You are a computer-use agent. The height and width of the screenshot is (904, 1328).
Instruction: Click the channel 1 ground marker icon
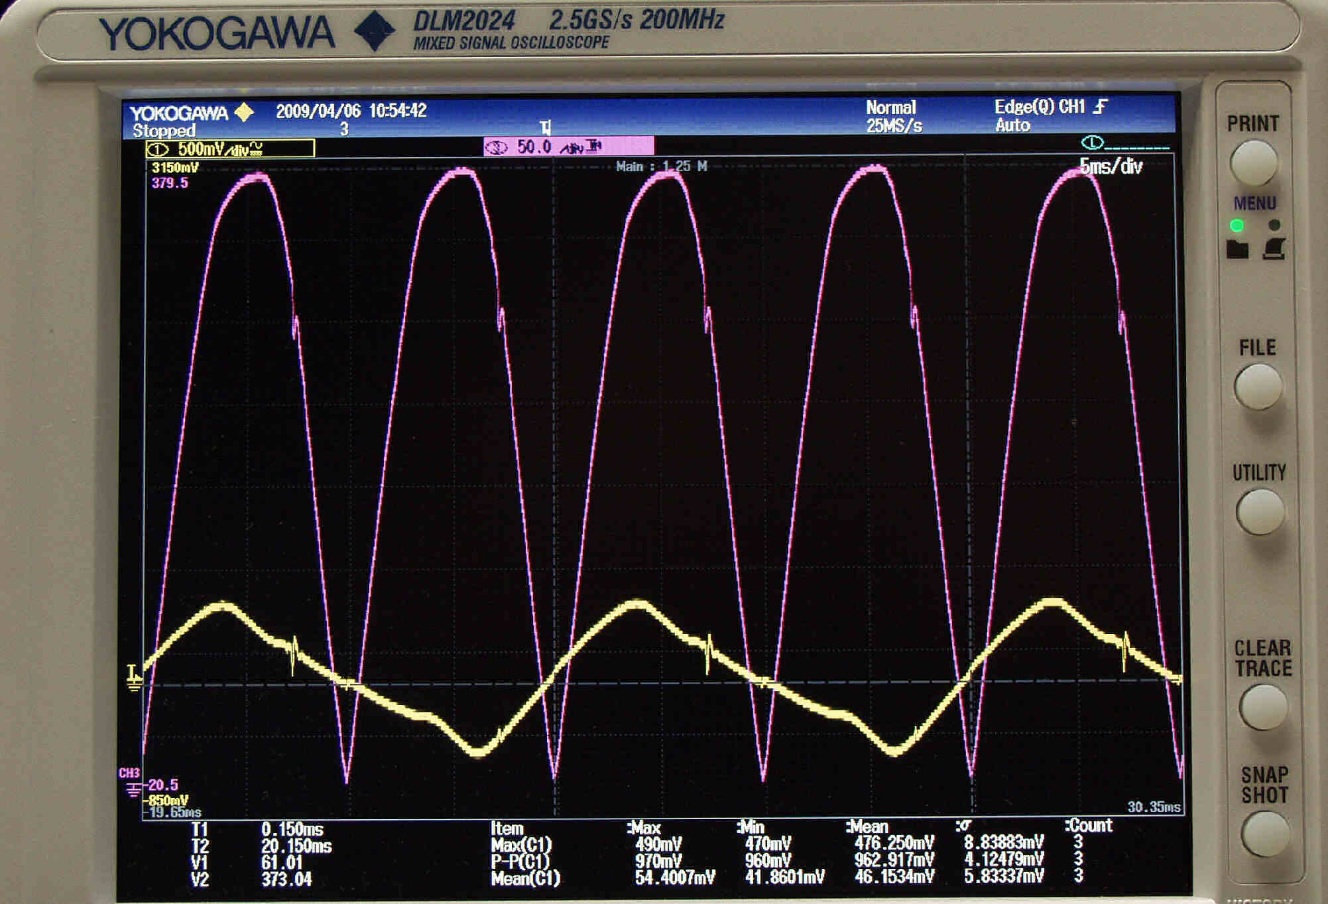(135, 678)
